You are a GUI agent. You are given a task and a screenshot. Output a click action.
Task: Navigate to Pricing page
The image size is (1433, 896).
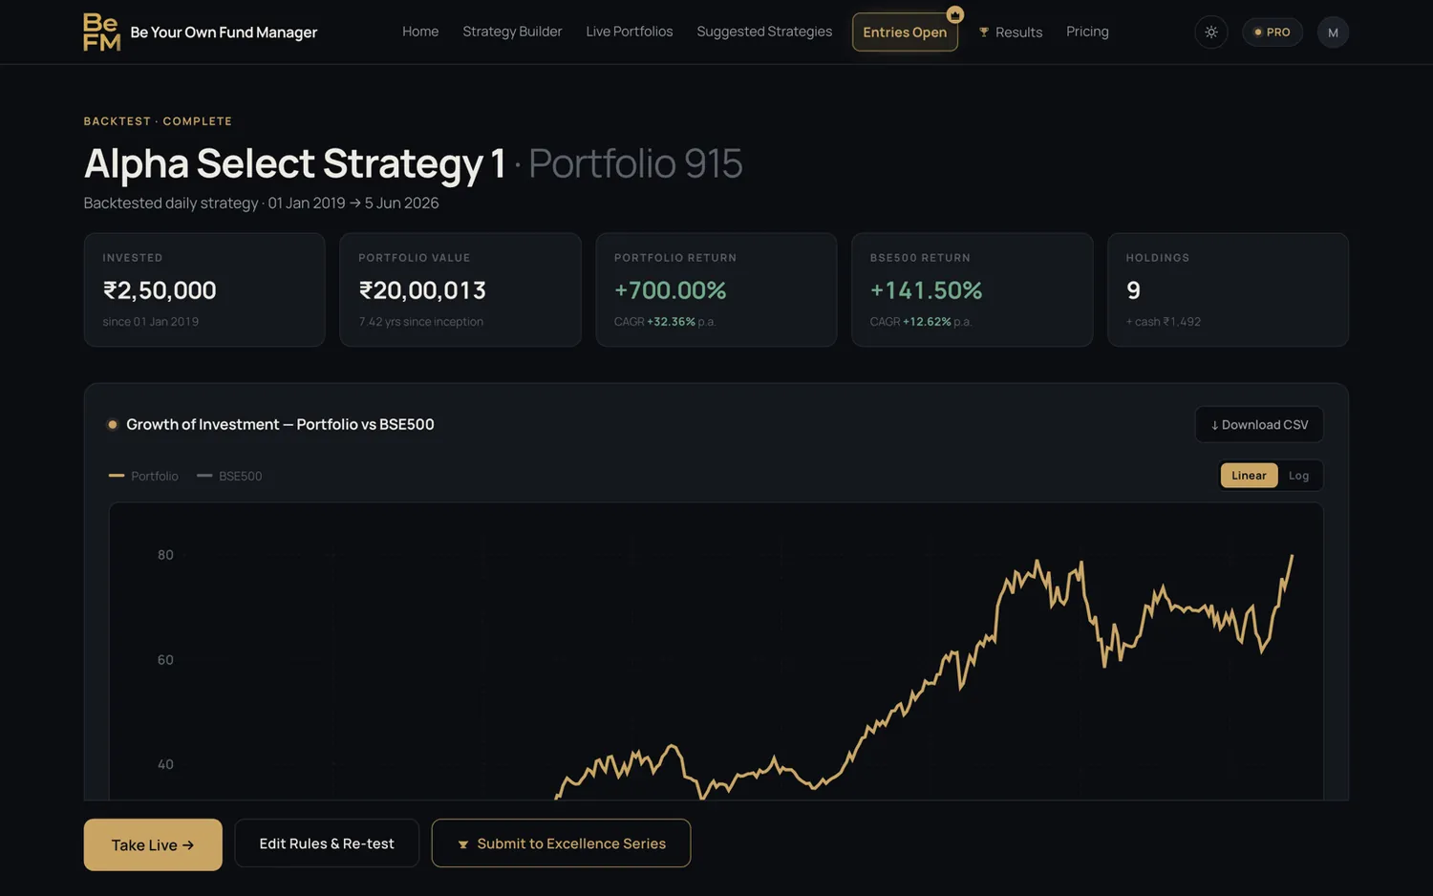[1087, 32]
